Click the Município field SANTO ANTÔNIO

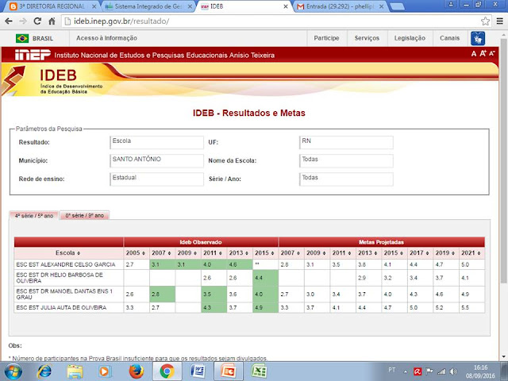(x=157, y=160)
